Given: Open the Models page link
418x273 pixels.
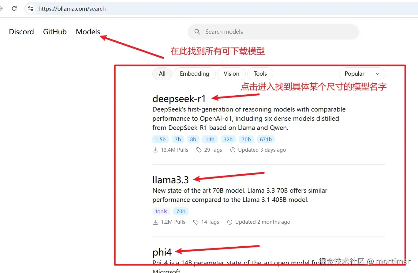Looking at the screenshot, I should coord(88,32).
